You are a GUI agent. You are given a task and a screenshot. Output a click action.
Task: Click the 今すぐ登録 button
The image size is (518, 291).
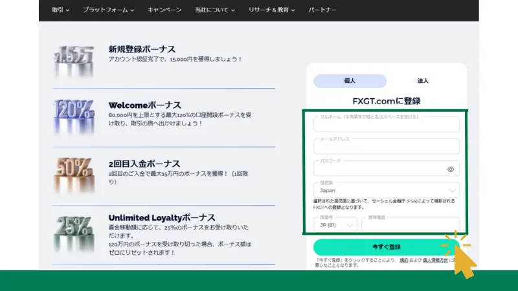386,247
